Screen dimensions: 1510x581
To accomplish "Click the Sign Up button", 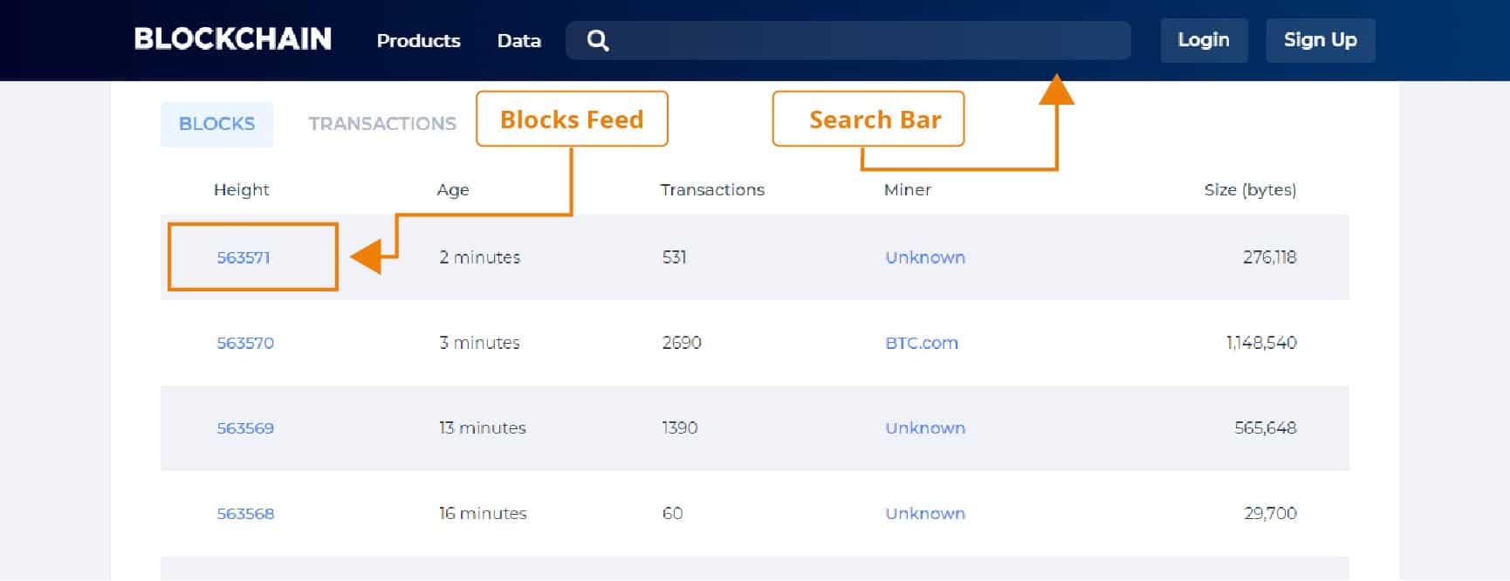I will tap(1321, 40).
